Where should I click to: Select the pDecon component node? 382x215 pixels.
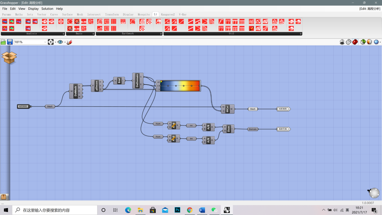pyautogui.click(x=97, y=86)
